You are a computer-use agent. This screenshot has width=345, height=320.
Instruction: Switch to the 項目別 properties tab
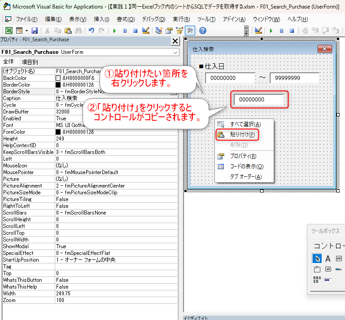(x=30, y=62)
